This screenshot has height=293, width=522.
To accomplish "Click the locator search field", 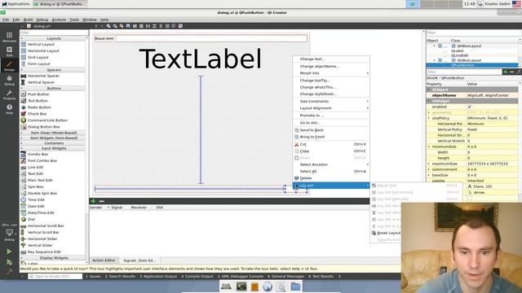I will [55, 277].
